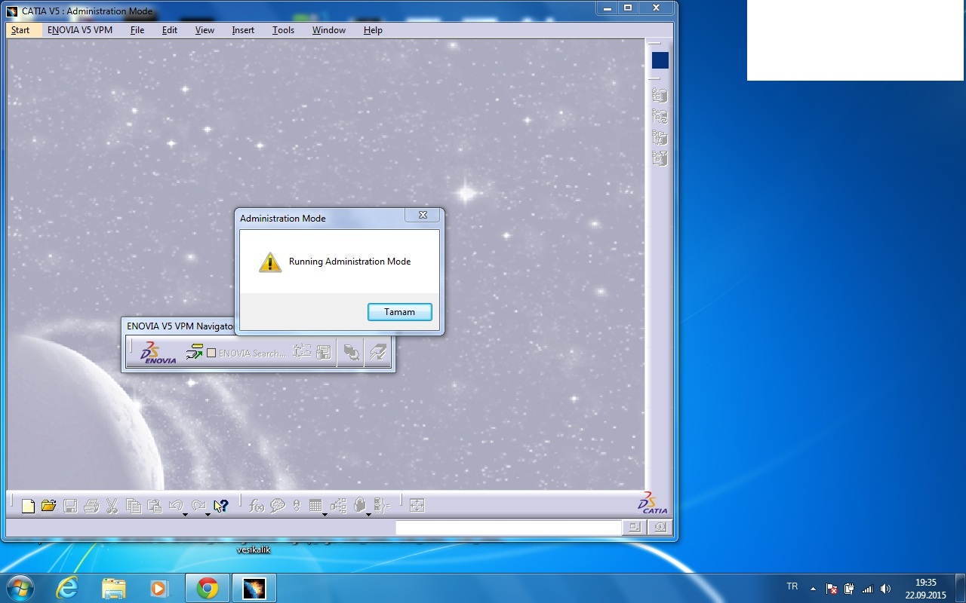The width and height of the screenshot is (966, 603).
Task: Select the New document icon
Action: click(x=28, y=505)
